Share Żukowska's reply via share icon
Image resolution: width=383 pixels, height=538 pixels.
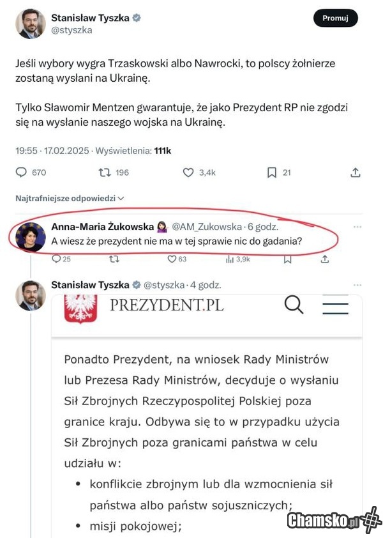(x=325, y=259)
